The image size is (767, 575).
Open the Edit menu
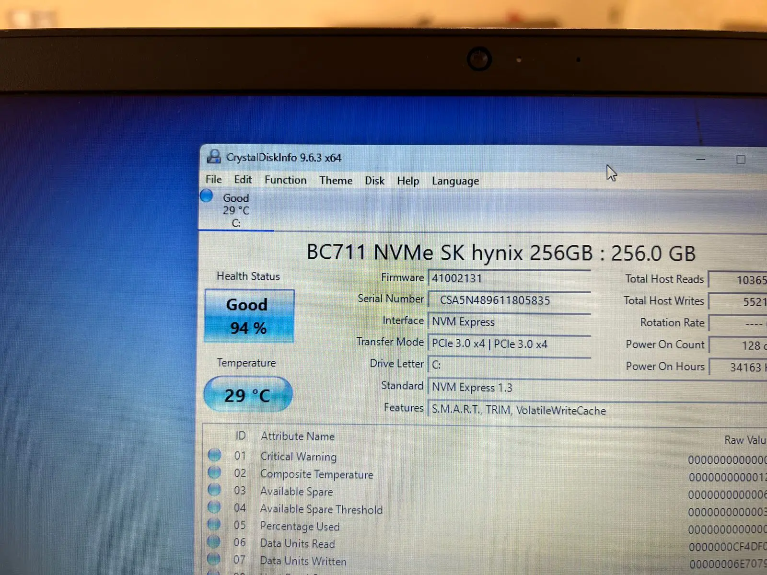[x=243, y=179]
